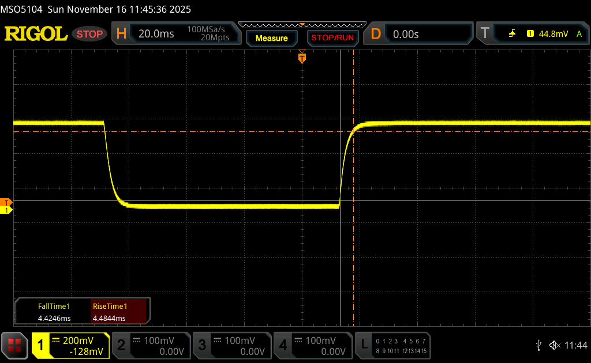This screenshot has width=591, height=363.
Task: Click the RIGOL logo
Action: pos(36,34)
